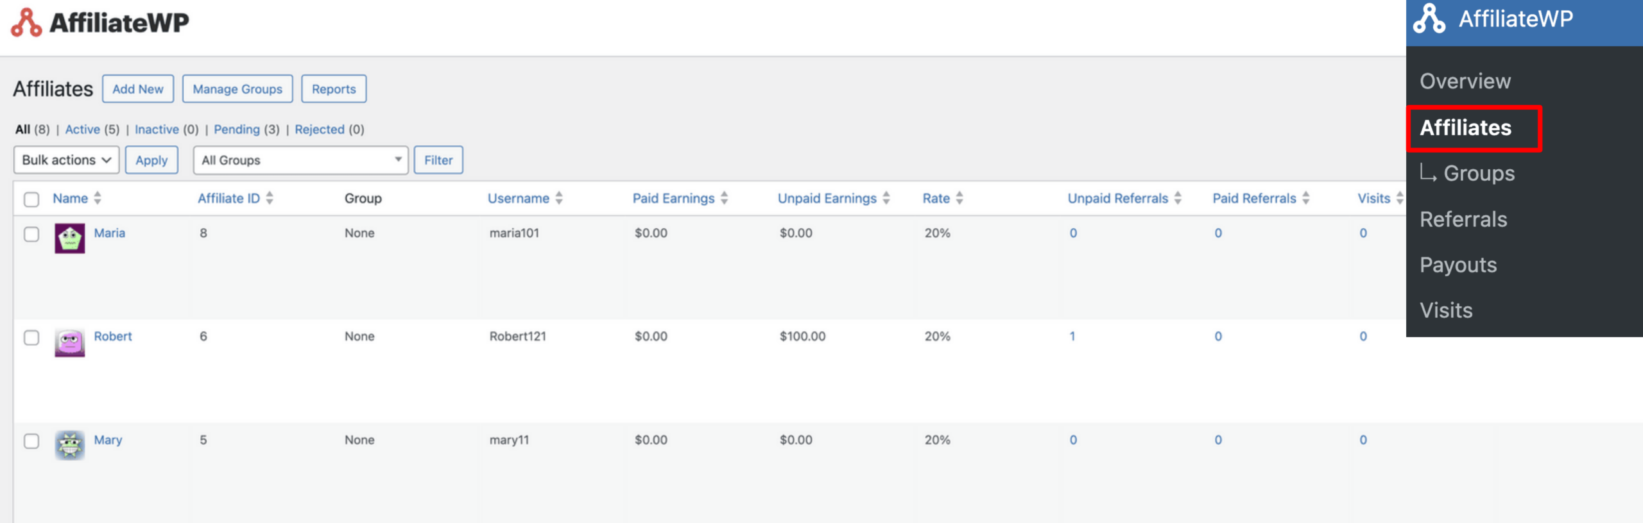Image resolution: width=1643 pixels, height=523 pixels.
Task: Click the Add New button
Action: pyautogui.click(x=138, y=88)
